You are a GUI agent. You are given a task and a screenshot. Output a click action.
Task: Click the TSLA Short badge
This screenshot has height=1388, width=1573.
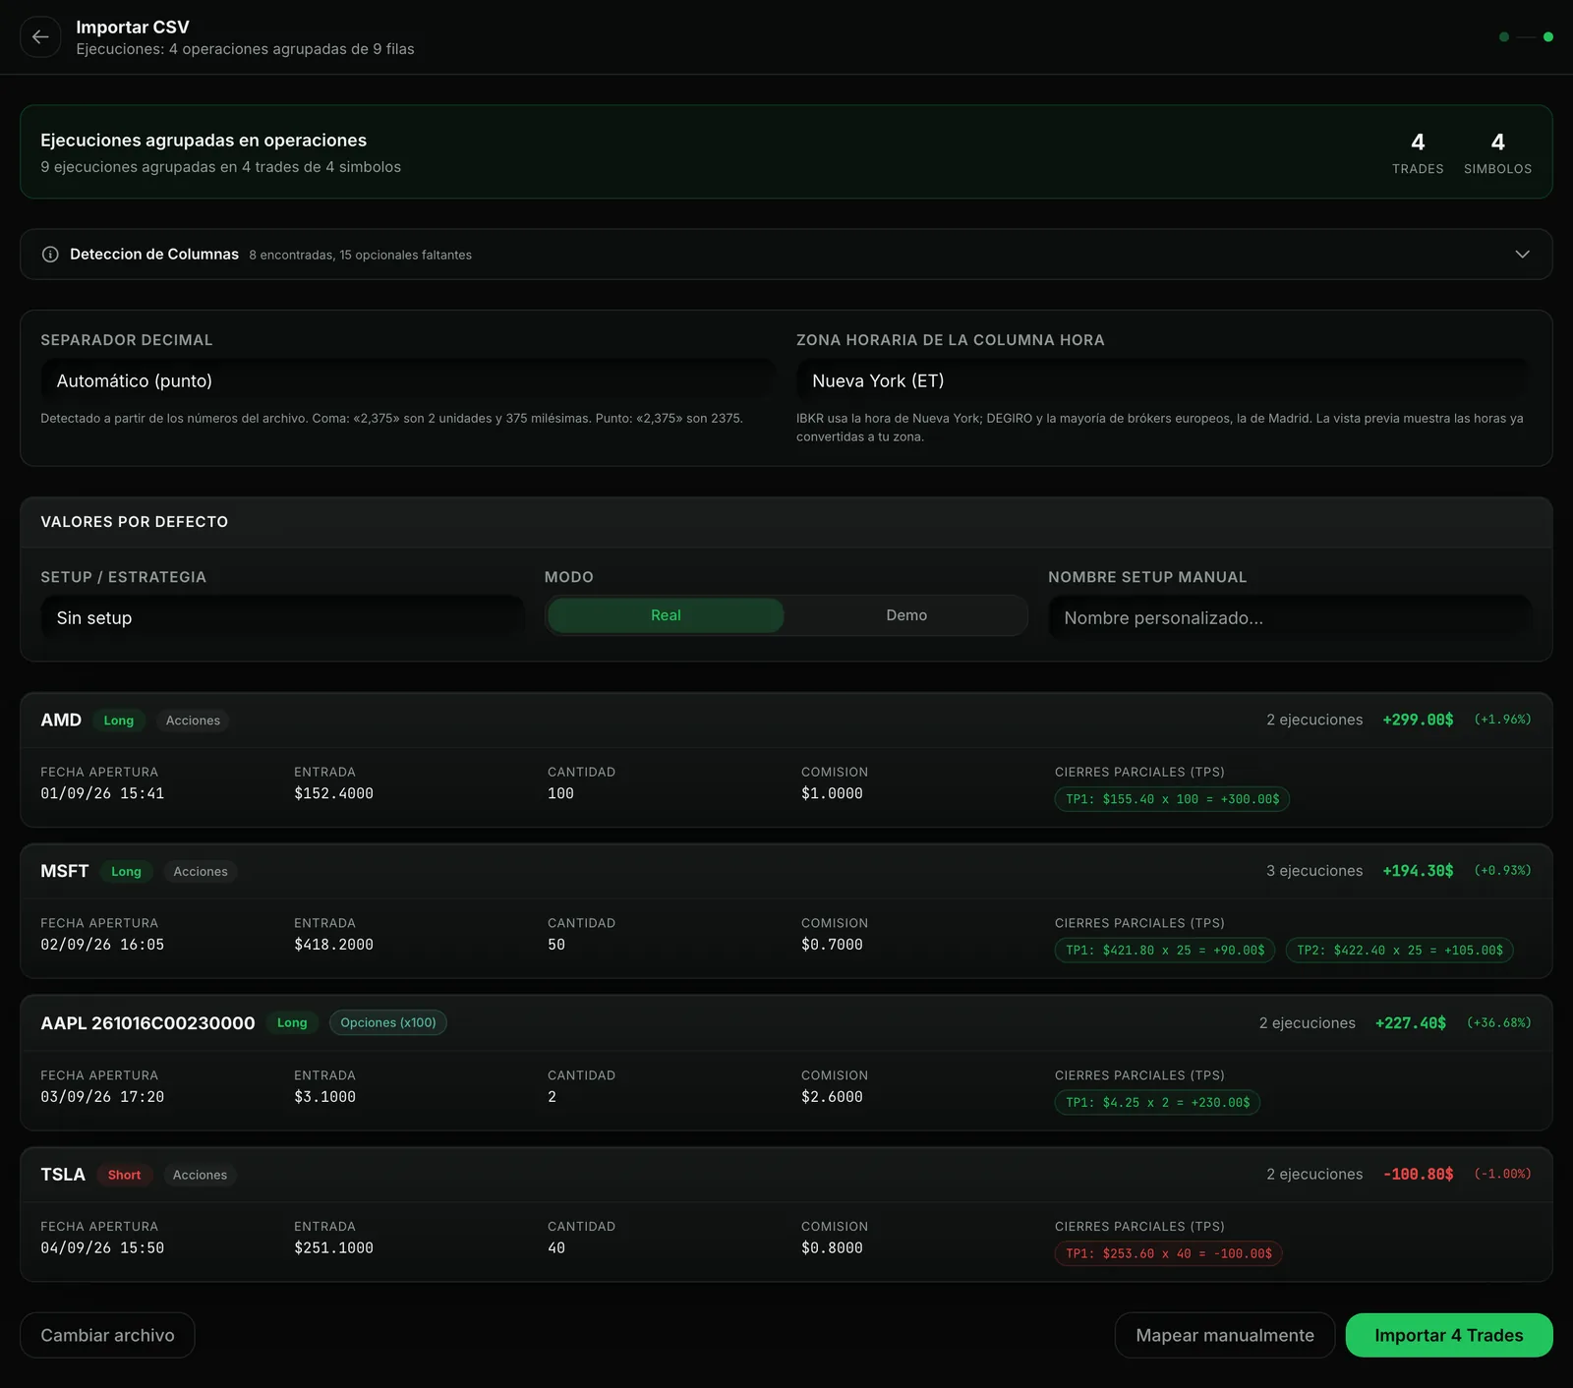pos(125,1175)
